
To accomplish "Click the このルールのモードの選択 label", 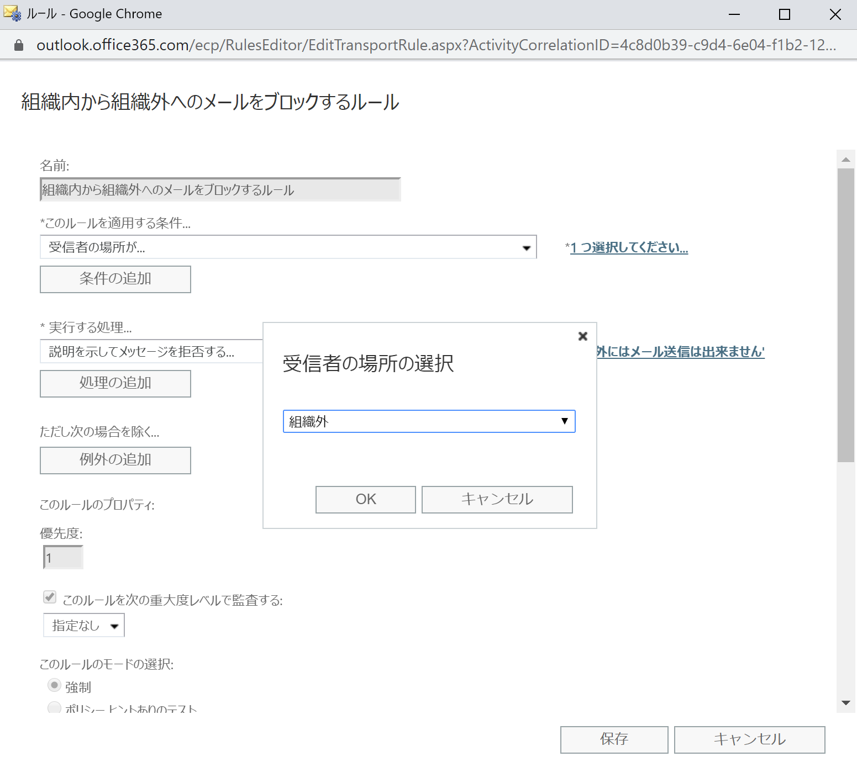I will pyautogui.click(x=107, y=664).
